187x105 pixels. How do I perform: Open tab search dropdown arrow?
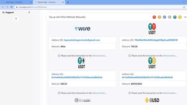coord(184,2)
